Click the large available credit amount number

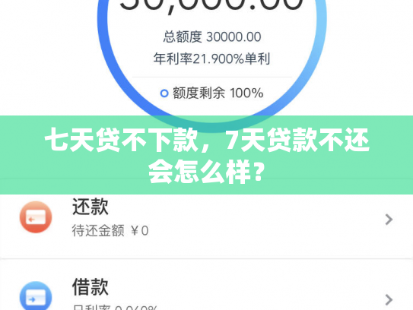pyautogui.click(x=211, y=5)
